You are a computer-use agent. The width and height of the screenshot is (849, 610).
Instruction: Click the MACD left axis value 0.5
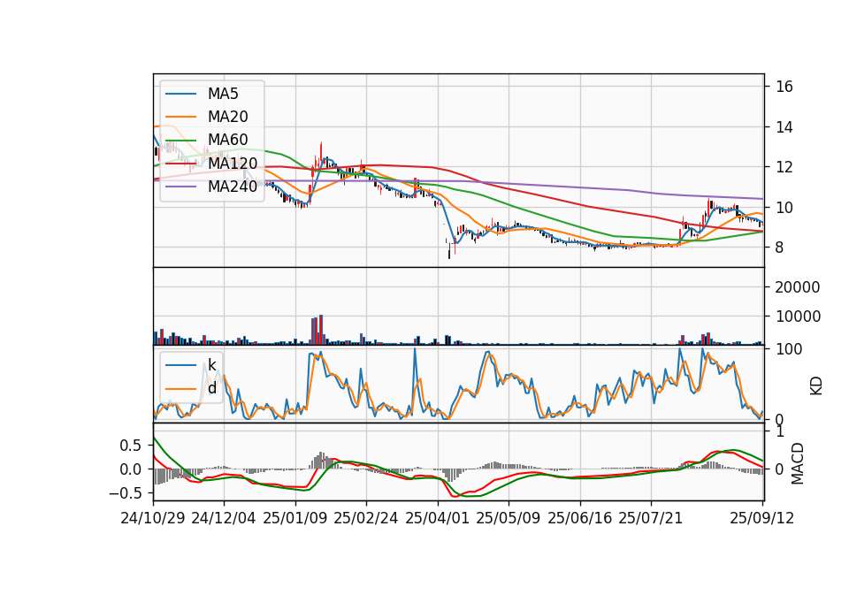tap(131, 446)
